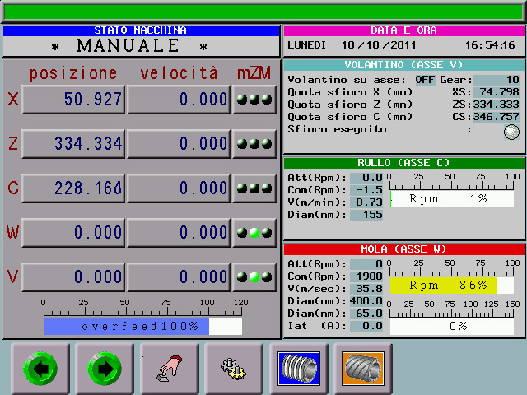Click the Mola Iat 0% bar
Viewport: 527px width, 395px height.
coord(452,326)
